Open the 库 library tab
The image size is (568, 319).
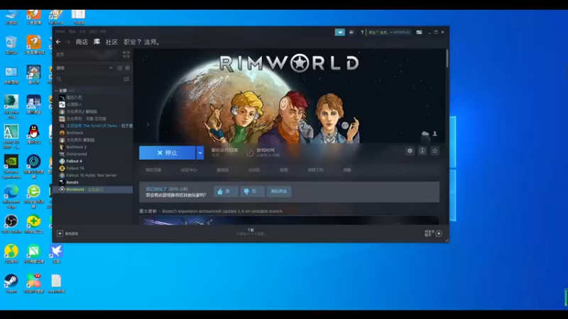[x=97, y=42]
